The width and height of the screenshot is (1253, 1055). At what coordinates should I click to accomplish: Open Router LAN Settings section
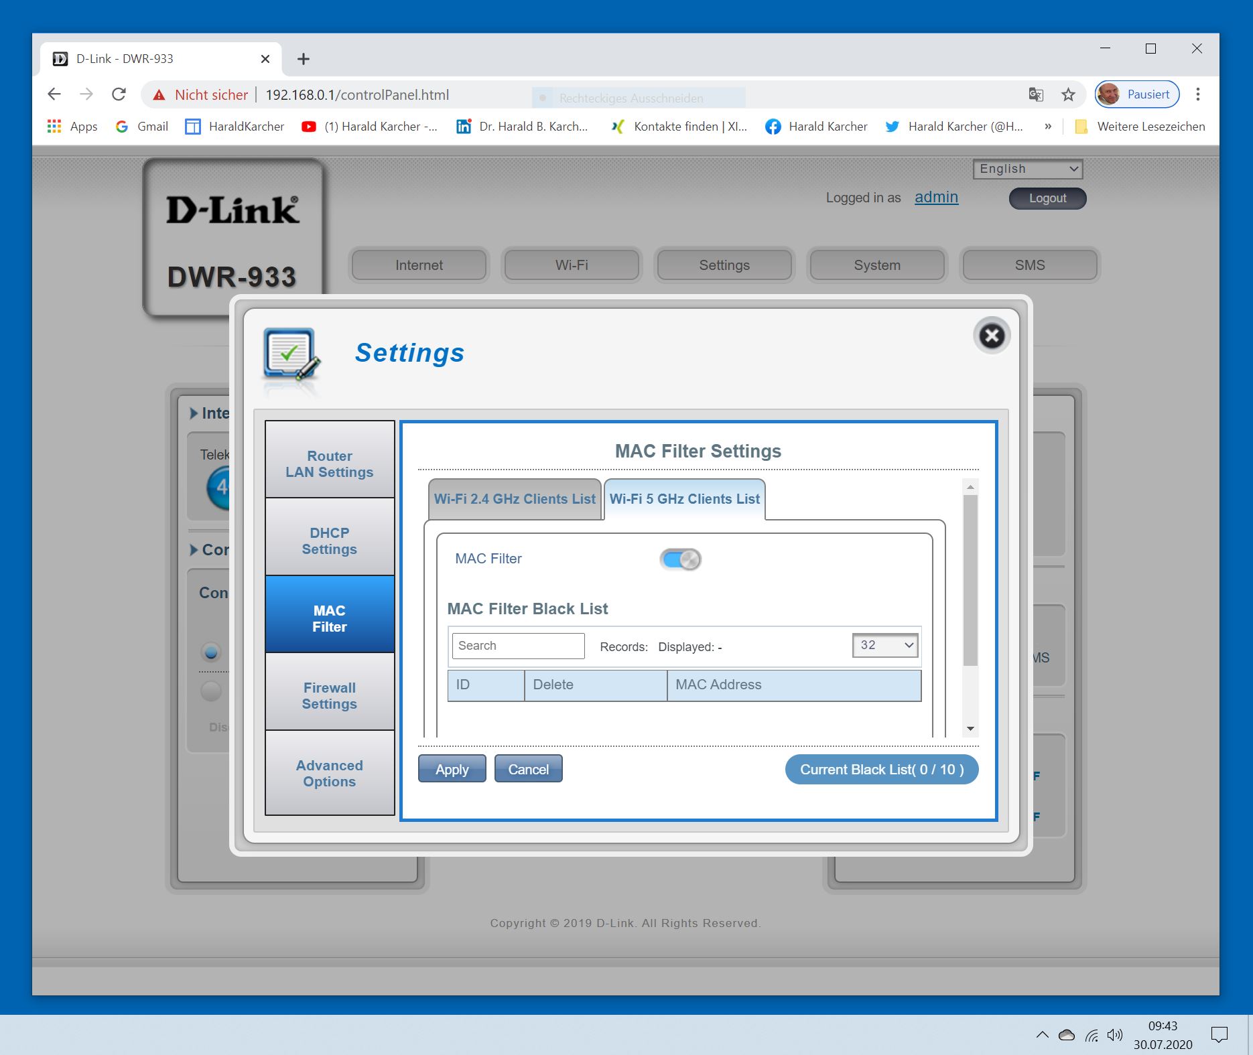[x=330, y=460]
